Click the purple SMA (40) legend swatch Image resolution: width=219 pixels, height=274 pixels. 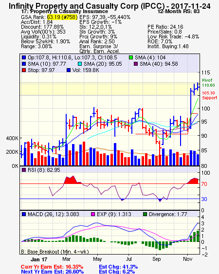(x=136, y=64)
